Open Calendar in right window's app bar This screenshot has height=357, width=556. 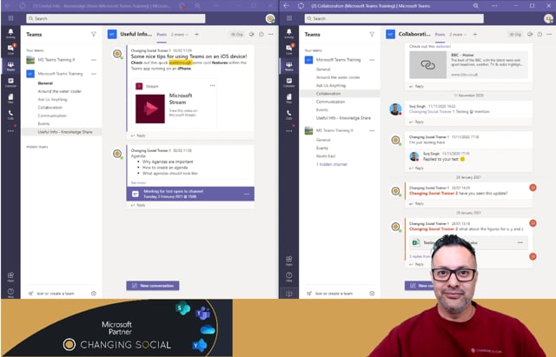289,83
